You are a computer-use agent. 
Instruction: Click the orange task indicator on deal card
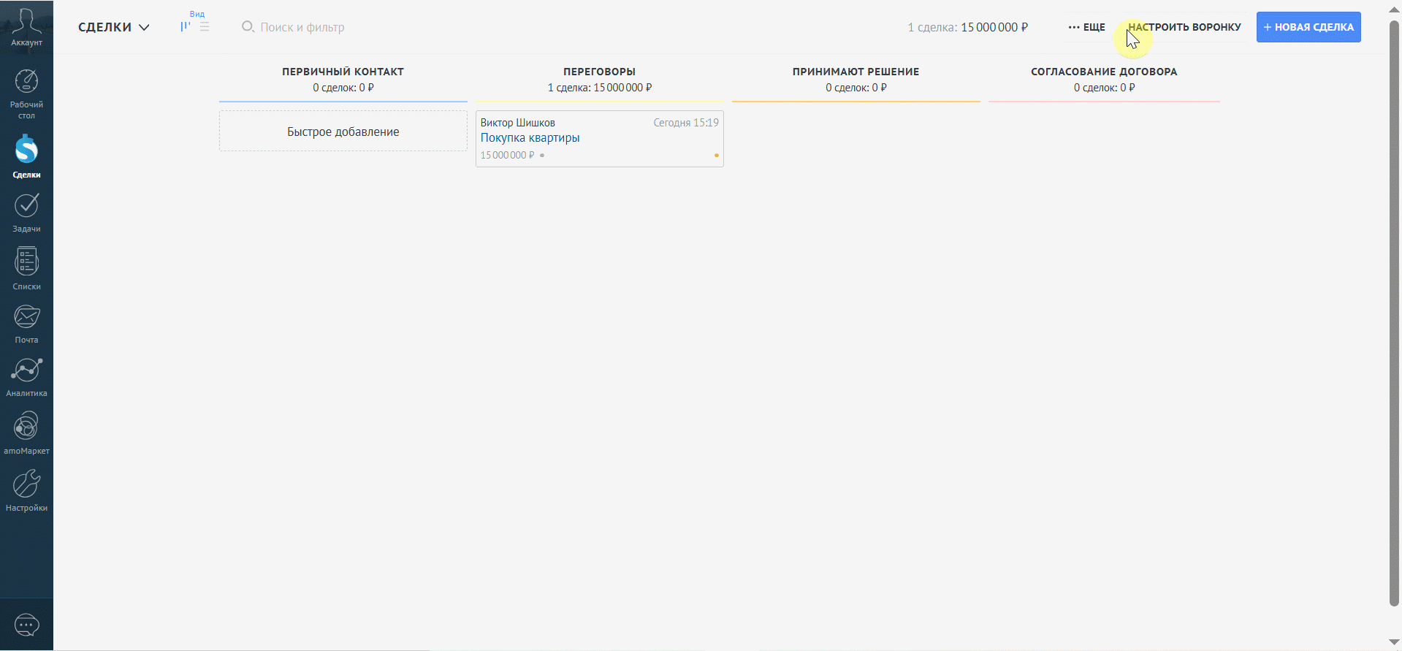[716, 156]
